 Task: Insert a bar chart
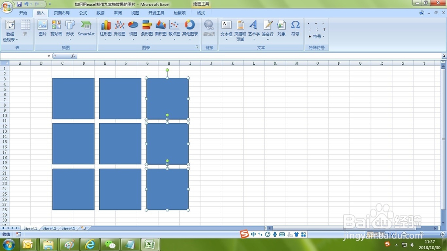[x=147, y=29]
